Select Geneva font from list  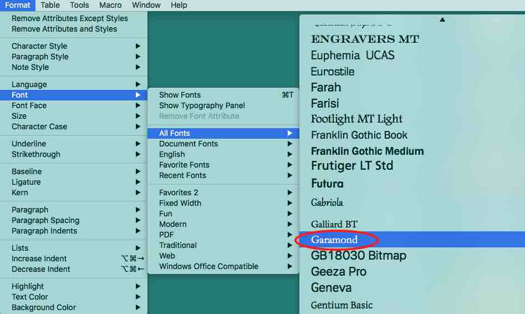click(331, 288)
